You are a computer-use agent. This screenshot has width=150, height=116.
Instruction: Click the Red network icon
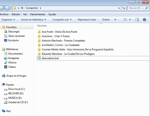3,111
